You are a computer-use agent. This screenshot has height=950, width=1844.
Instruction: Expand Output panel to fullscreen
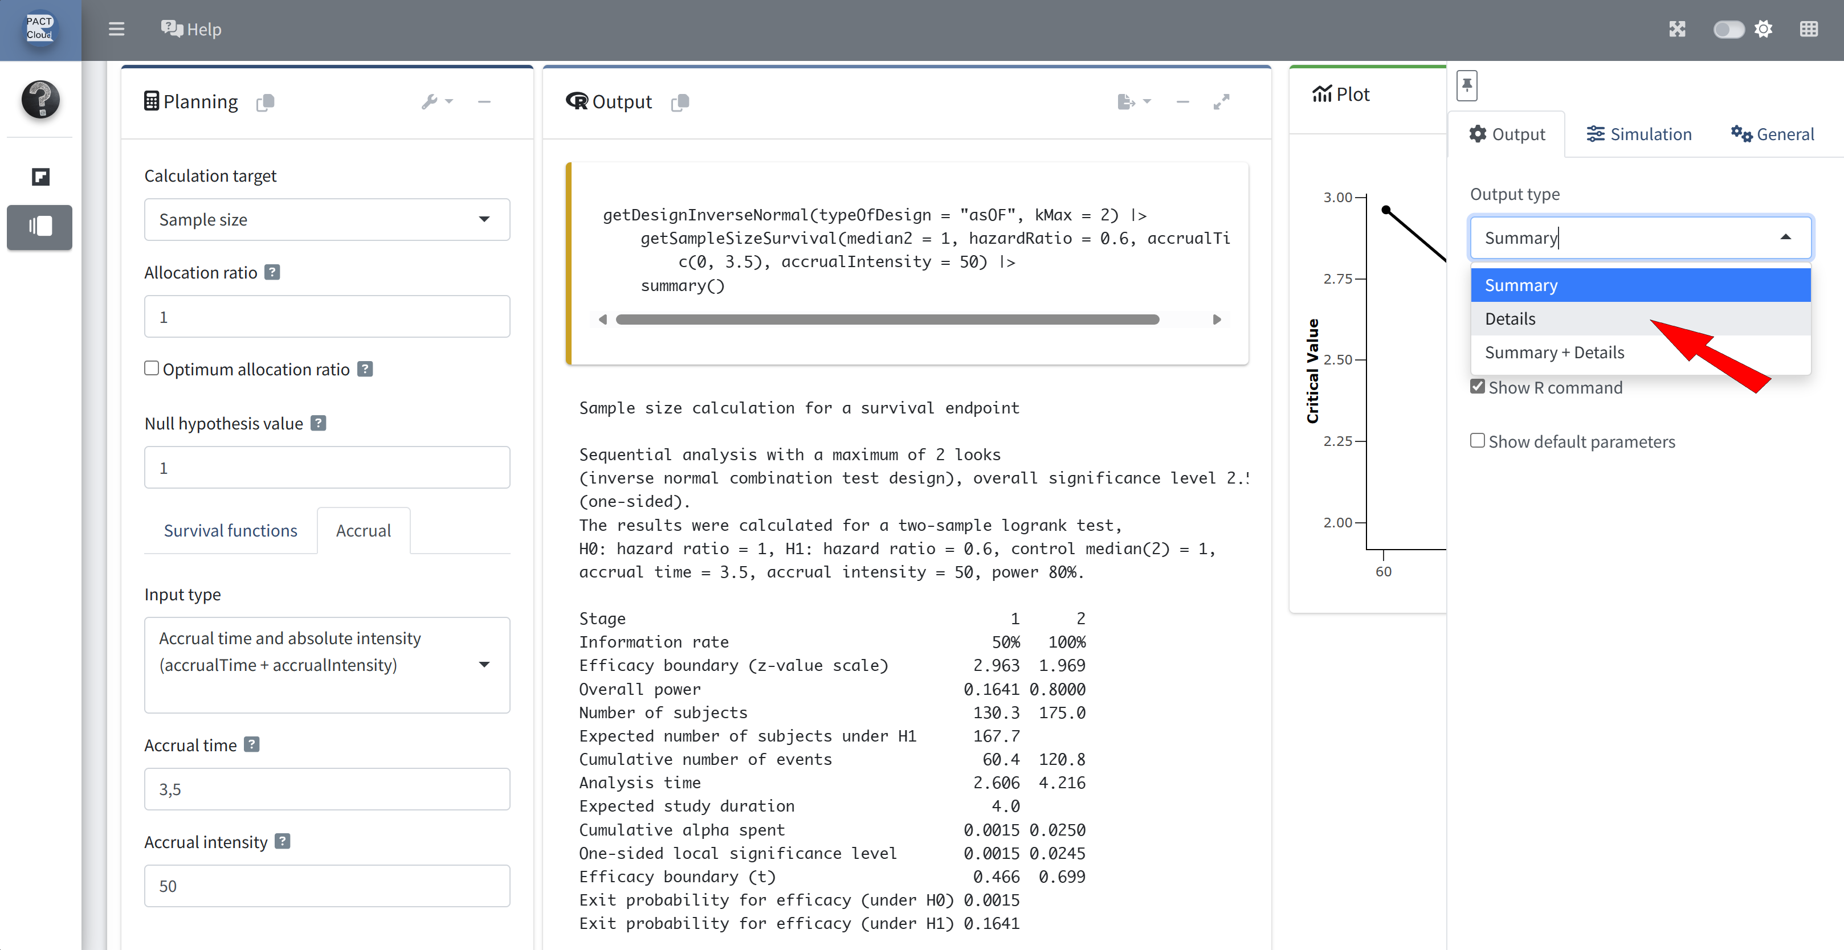tap(1221, 103)
